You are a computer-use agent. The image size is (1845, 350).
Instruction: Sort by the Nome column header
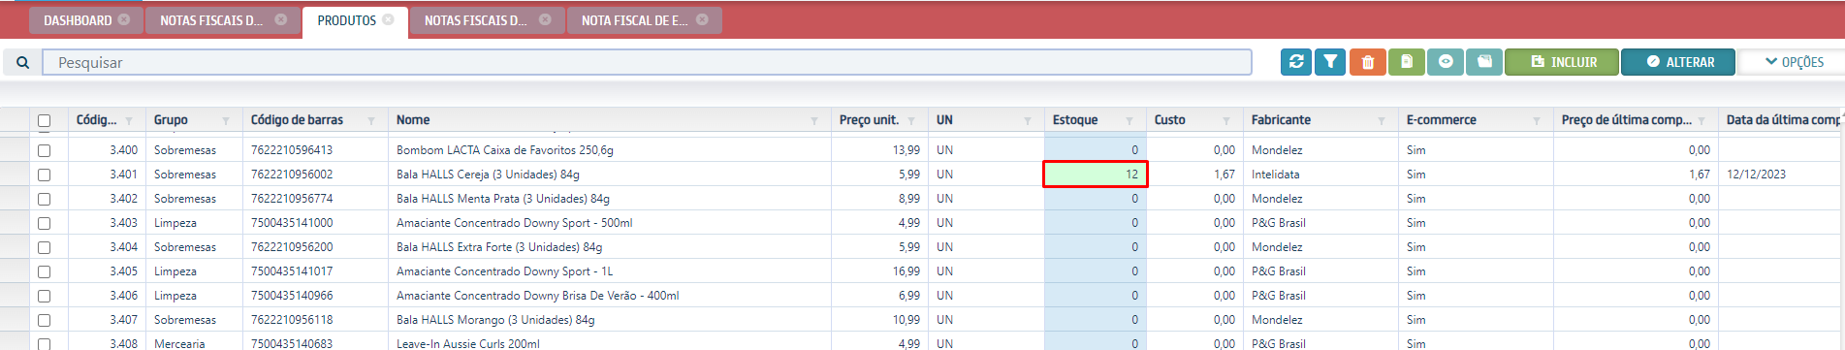[x=413, y=120]
